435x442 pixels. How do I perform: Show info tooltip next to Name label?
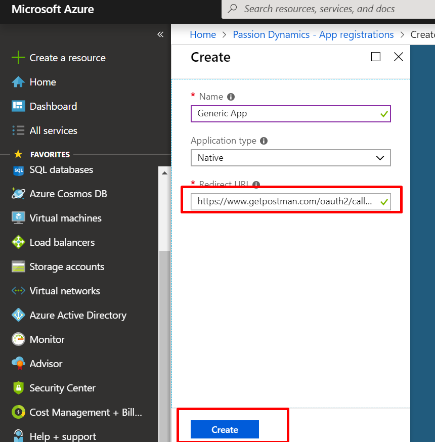[x=231, y=97]
